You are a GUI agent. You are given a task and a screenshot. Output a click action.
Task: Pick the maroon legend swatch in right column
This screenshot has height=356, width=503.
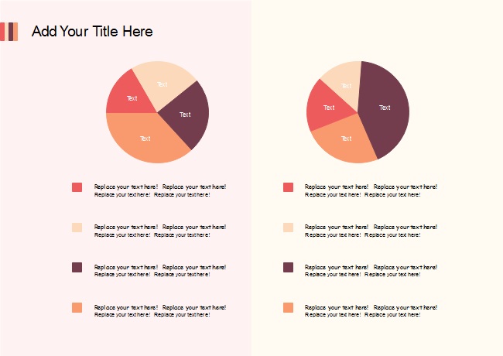[288, 267]
